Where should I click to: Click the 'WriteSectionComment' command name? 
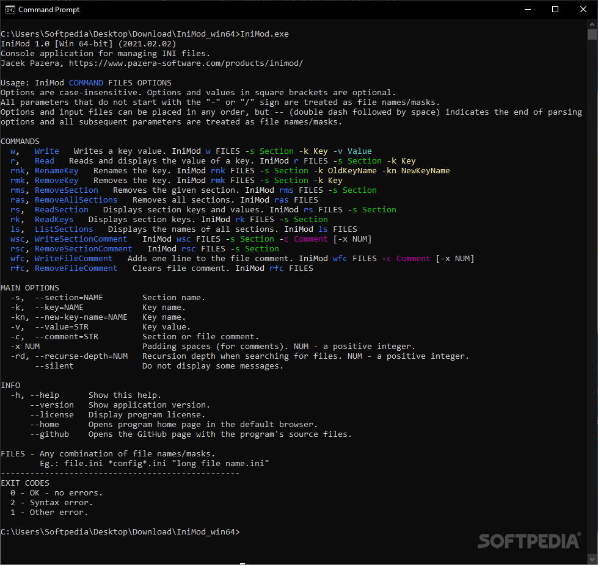click(81, 239)
